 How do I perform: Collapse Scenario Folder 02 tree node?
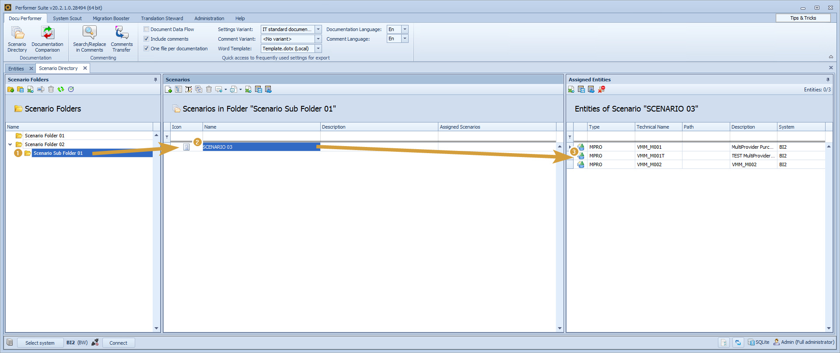point(10,144)
